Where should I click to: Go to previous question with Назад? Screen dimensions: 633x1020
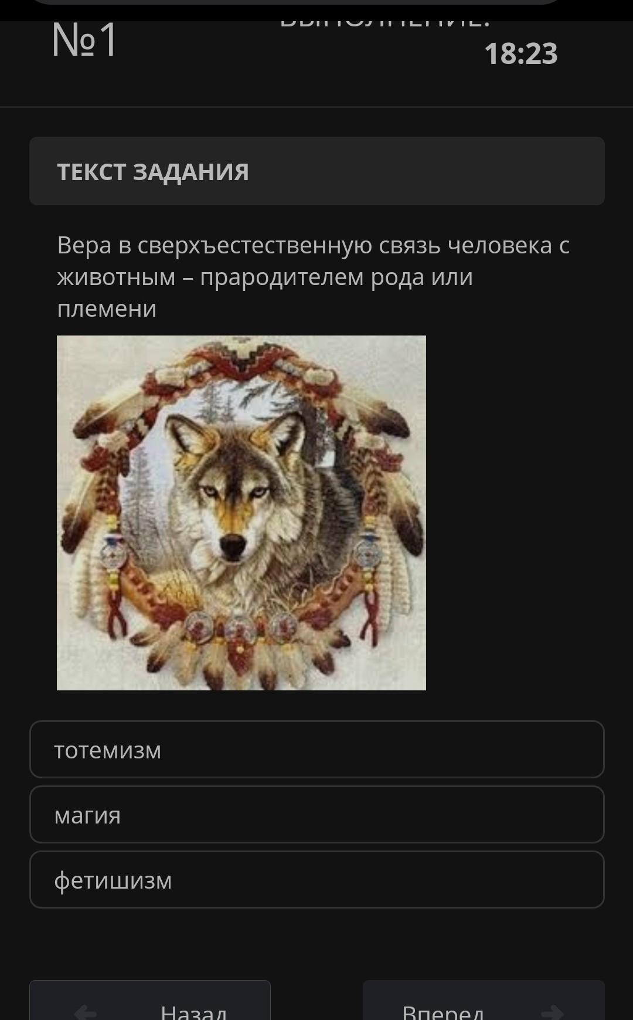[150, 1000]
